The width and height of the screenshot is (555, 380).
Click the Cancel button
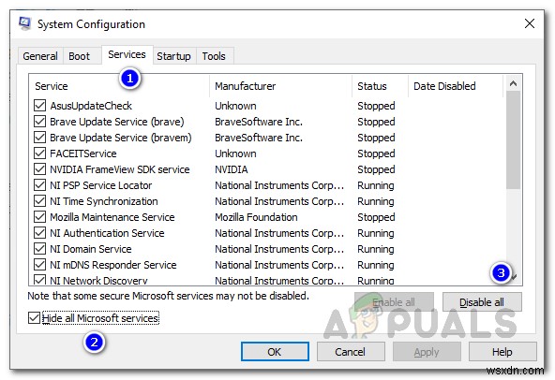pyautogui.click(x=351, y=352)
